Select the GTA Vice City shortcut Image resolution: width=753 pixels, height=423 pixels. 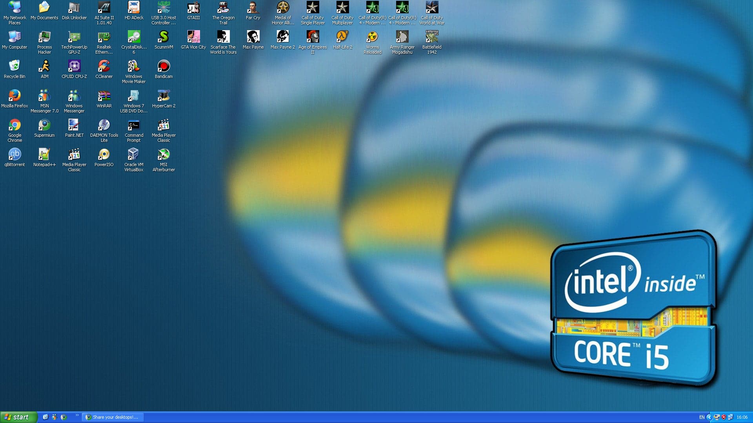193,40
